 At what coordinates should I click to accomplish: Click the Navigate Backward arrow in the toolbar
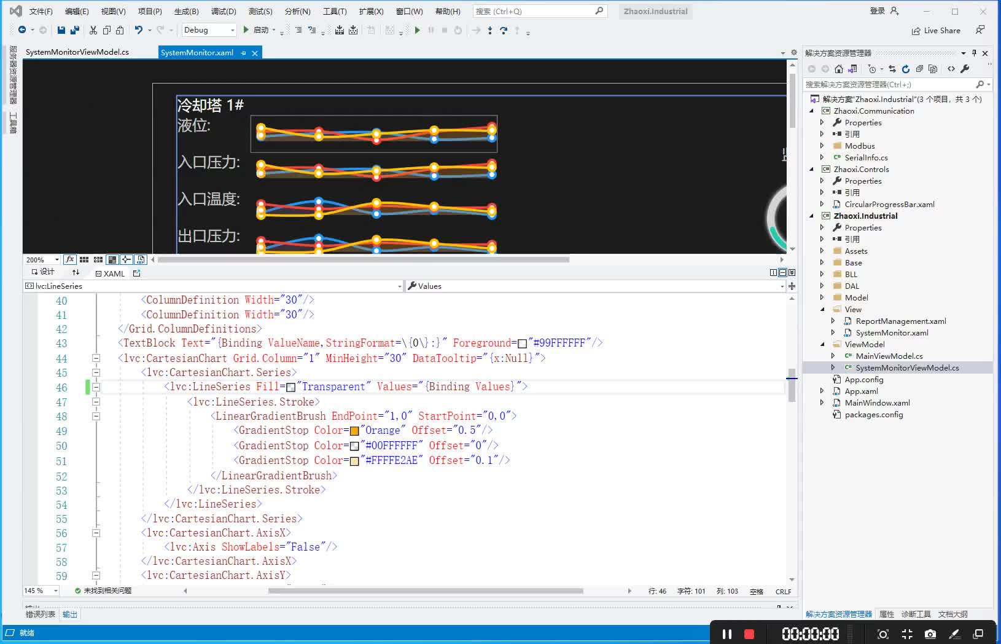pyautogui.click(x=22, y=29)
